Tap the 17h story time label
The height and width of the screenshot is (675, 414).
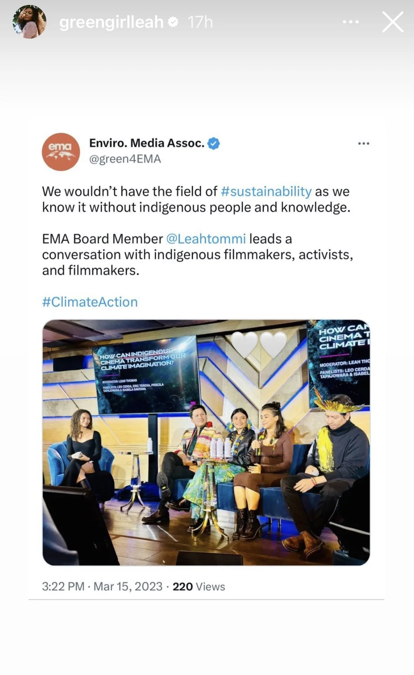coord(200,22)
